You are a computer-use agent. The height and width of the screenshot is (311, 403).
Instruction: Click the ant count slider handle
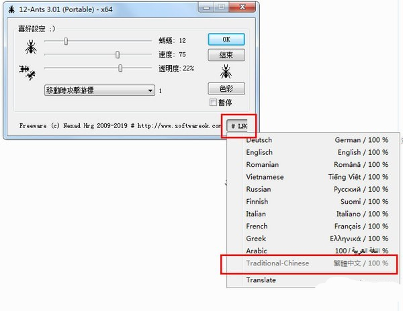(66, 41)
